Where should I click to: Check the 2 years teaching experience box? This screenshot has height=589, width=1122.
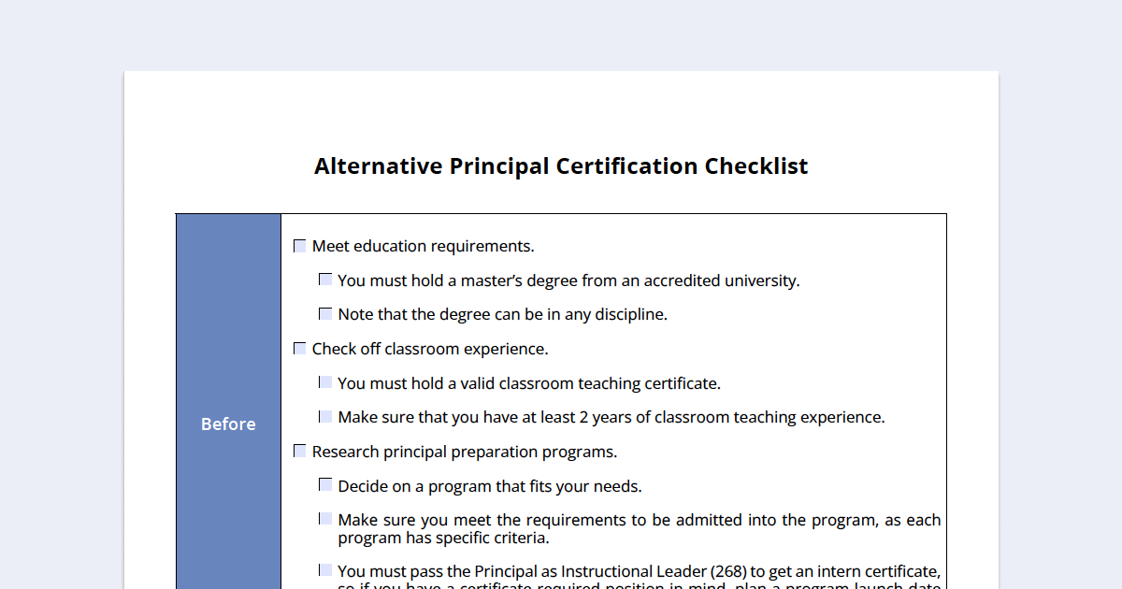pos(325,417)
